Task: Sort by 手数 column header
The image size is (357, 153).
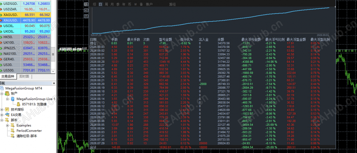Action: [x=115, y=40]
